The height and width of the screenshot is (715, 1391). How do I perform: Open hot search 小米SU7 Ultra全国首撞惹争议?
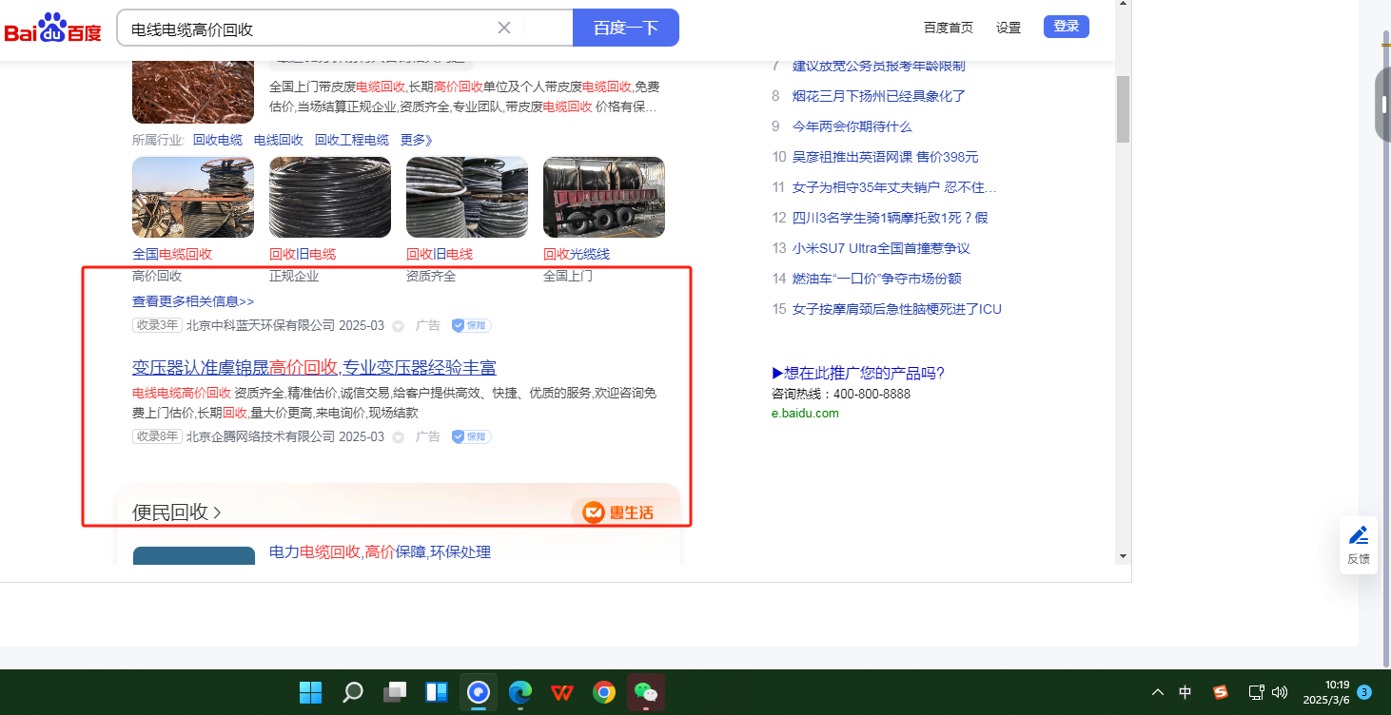point(881,248)
